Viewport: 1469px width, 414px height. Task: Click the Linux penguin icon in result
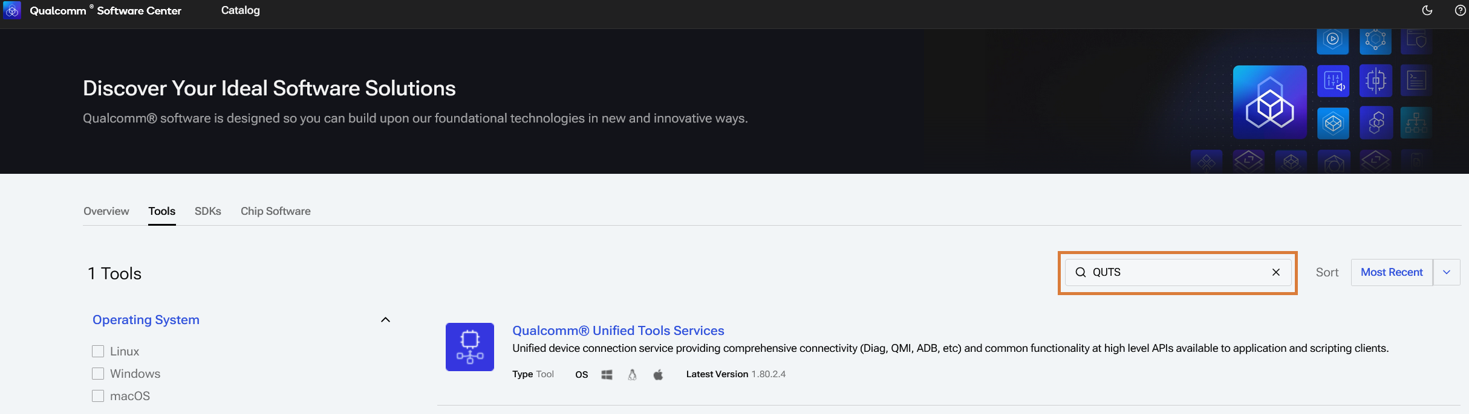click(633, 375)
